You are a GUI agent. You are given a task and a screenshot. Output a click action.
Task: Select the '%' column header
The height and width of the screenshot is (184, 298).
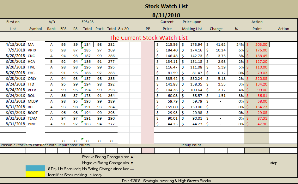(236, 29)
